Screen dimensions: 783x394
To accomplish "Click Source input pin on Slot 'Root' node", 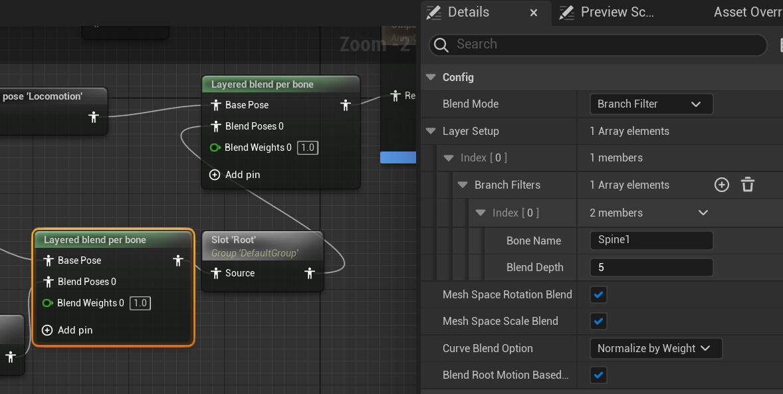I will click(x=215, y=273).
